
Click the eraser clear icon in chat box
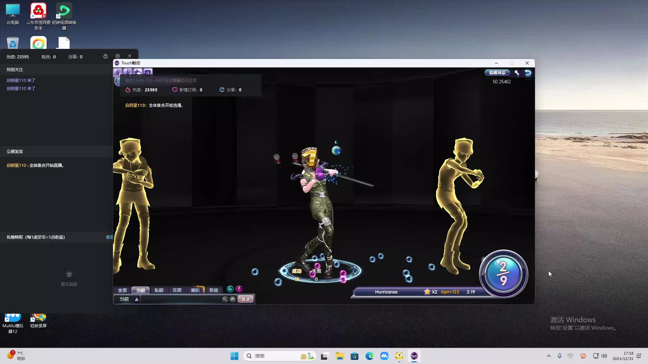tap(225, 299)
